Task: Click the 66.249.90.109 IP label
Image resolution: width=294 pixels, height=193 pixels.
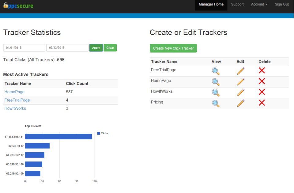Action: [15, 173]
